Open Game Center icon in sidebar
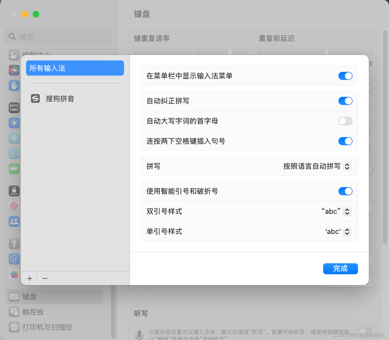Viewport: 389px width, 340px height. (x=14, y=274)
